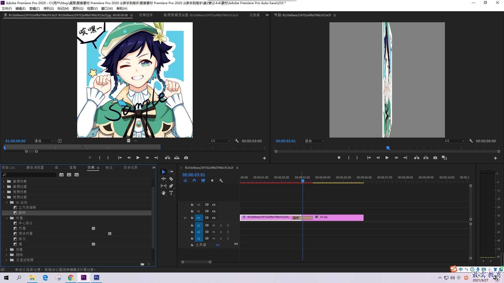Mute audio track A3
Screen dimensions: 504x283
(x=214, y=238)
